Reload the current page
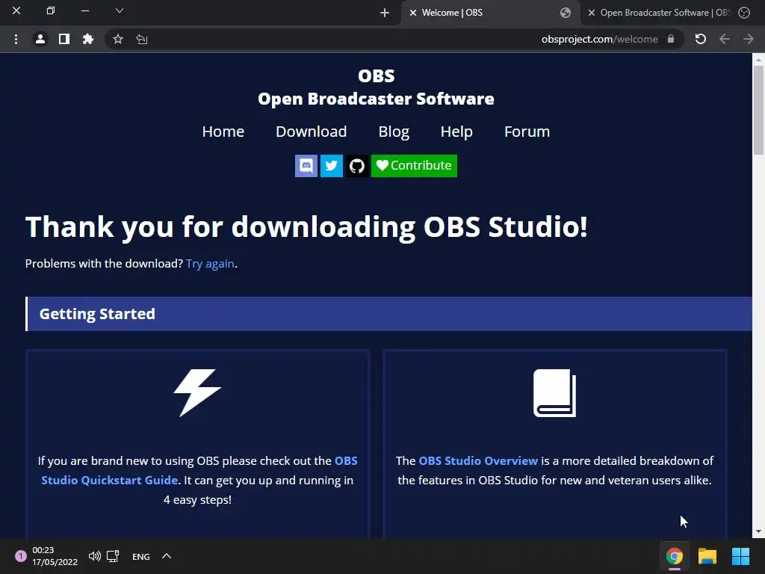Image resolution: width=765 pixels, height=574 pixels. tap(700, 39)
